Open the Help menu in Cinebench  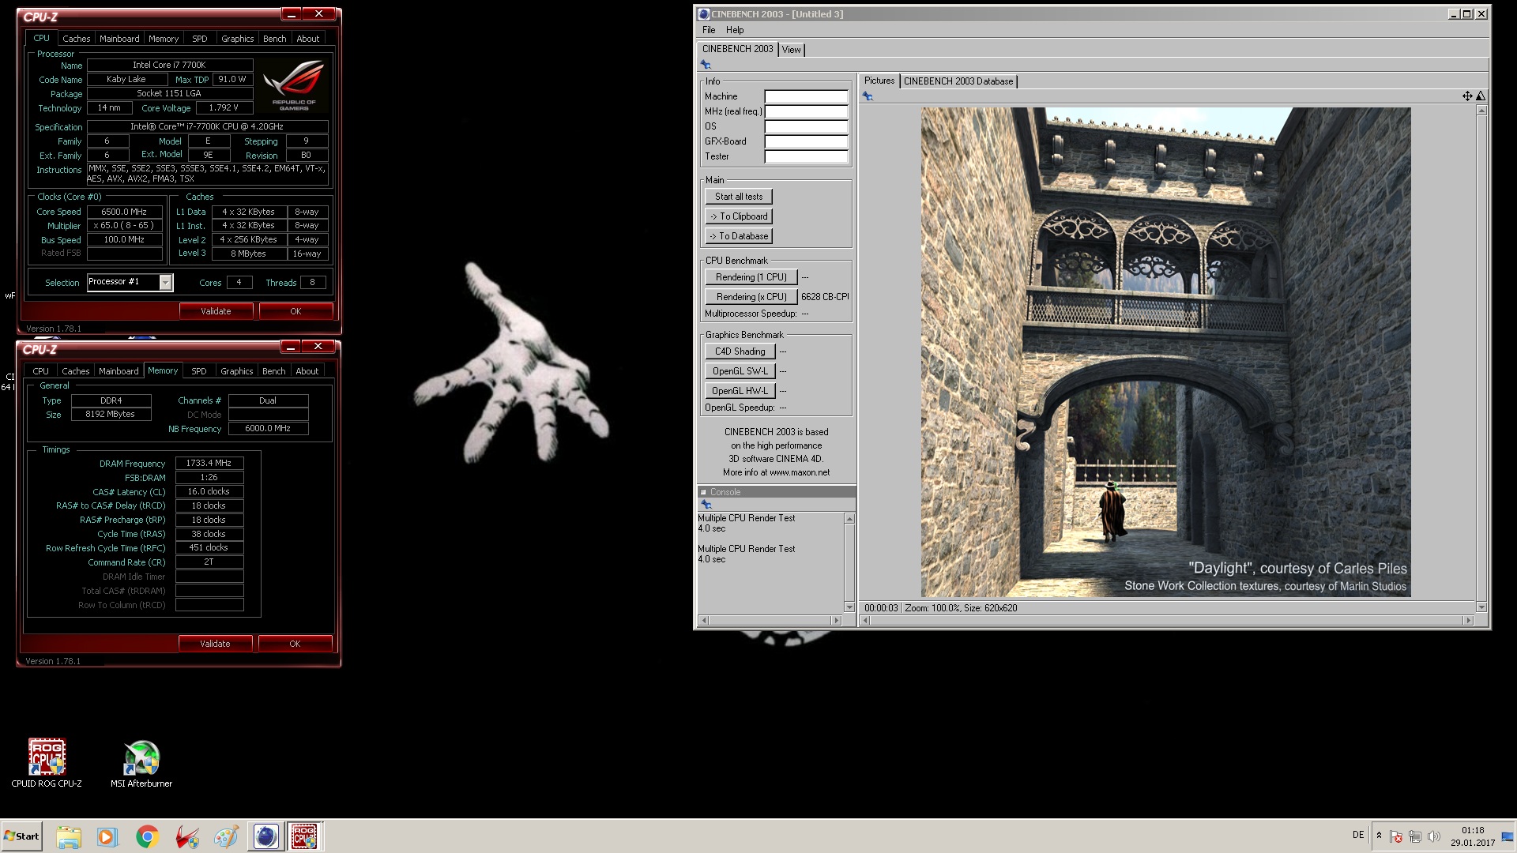[735, 30]
